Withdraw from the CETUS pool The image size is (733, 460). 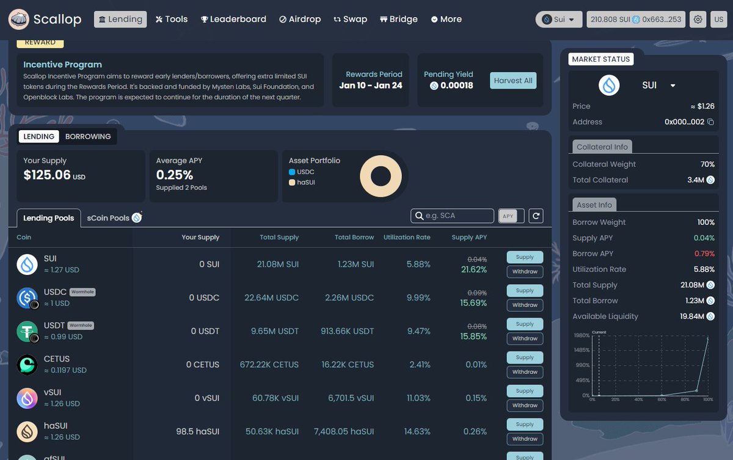point(525,372)
